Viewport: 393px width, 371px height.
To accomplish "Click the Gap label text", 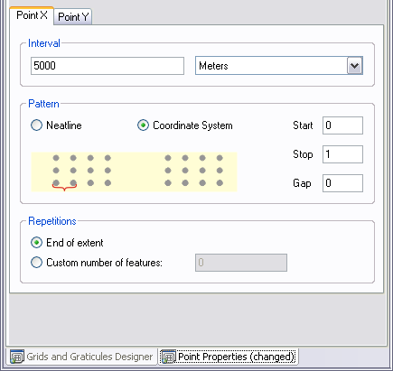I will [302, 183].
